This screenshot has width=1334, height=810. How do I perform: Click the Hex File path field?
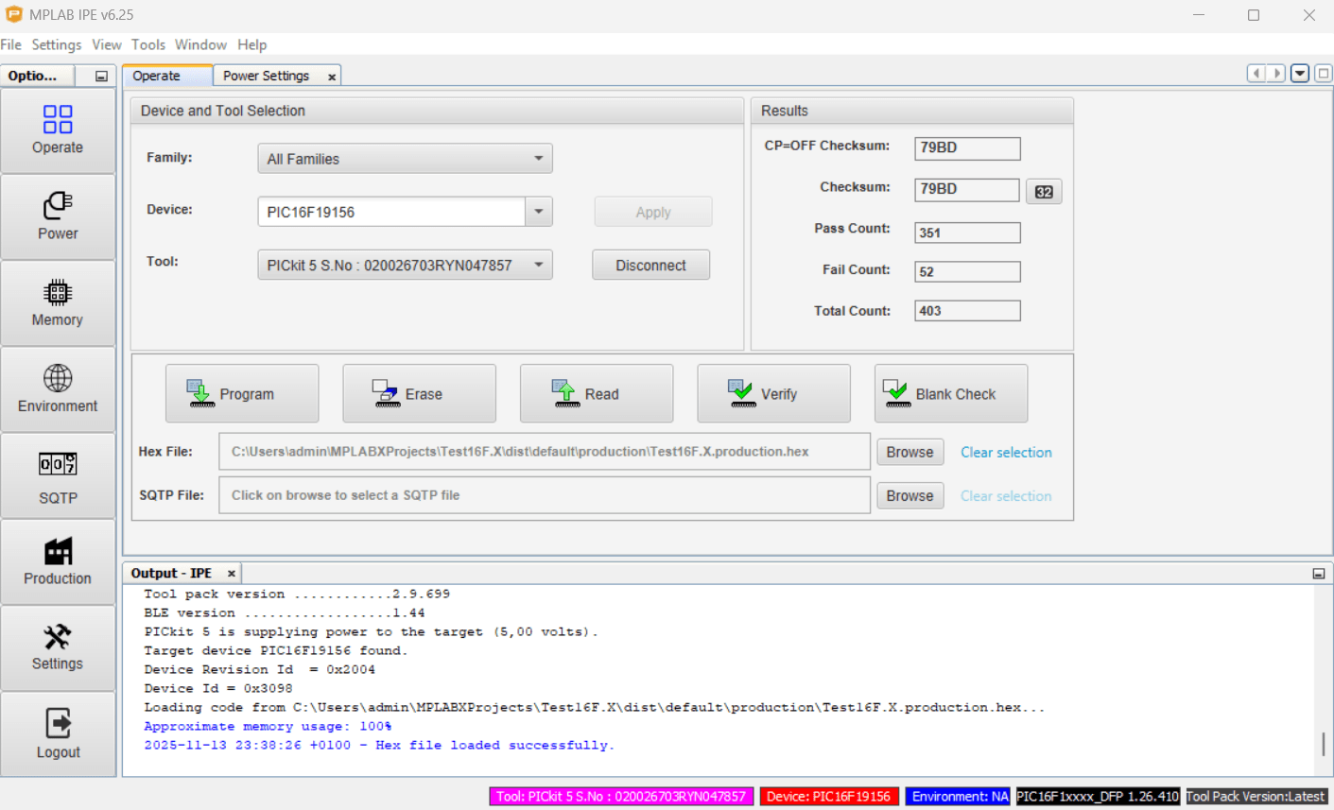coord(544,452)
